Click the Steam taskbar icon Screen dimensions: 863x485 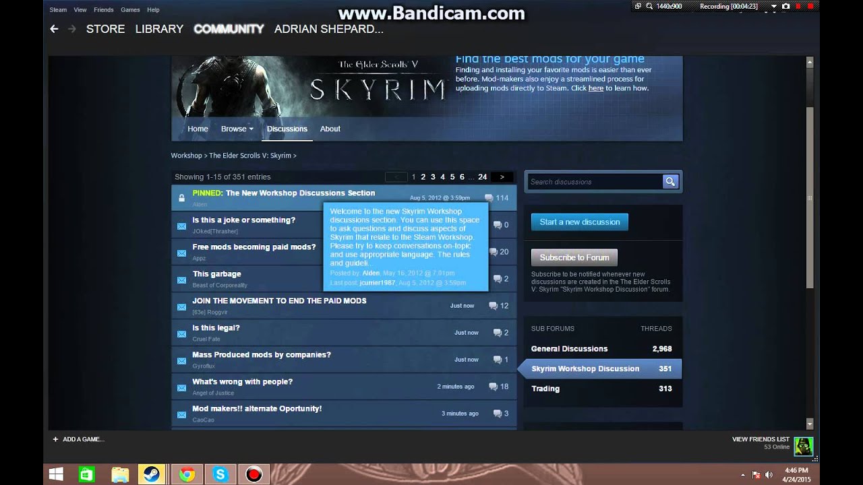click(150, 474)
